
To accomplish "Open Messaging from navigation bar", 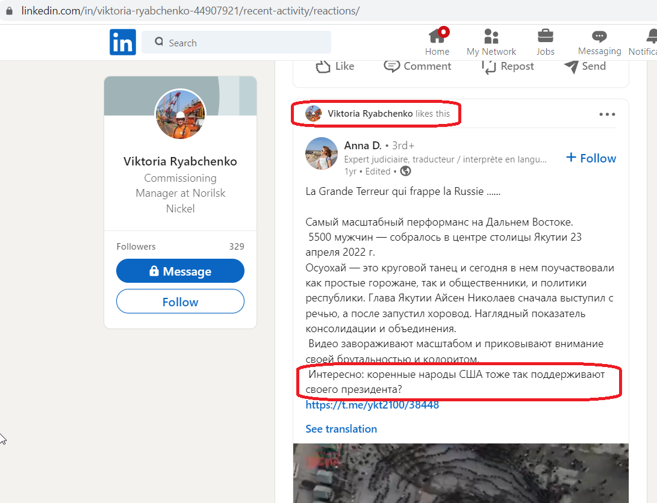I will click(600, 42).
